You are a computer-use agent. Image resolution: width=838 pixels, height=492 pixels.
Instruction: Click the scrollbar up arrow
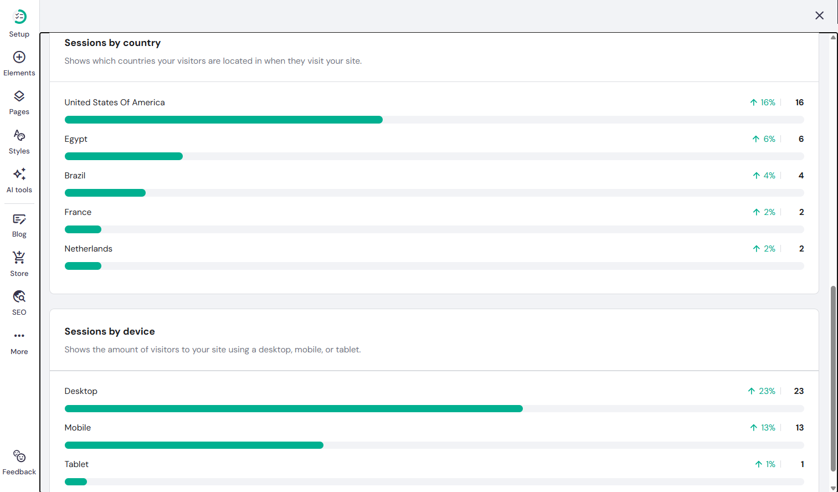(833, 38)
